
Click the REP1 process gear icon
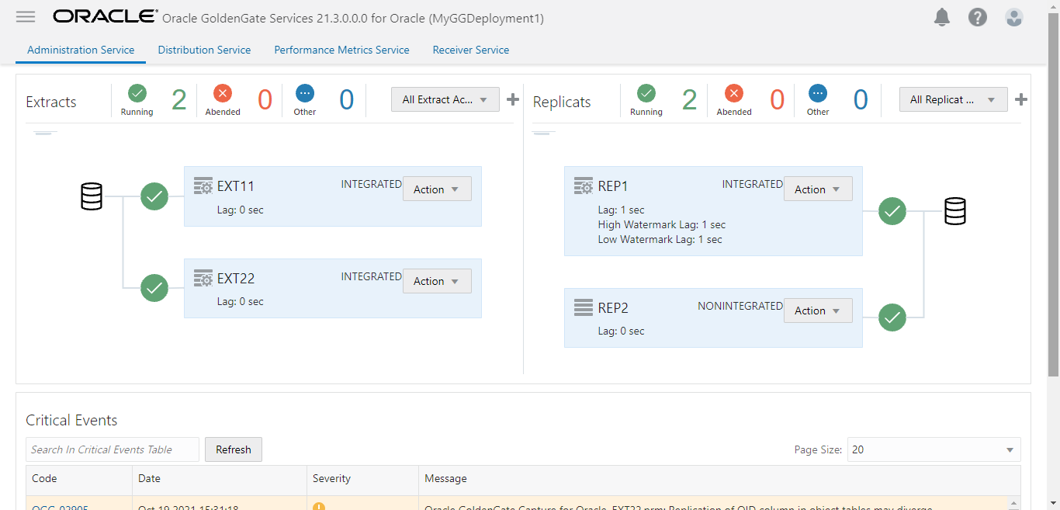coord(584,186)
